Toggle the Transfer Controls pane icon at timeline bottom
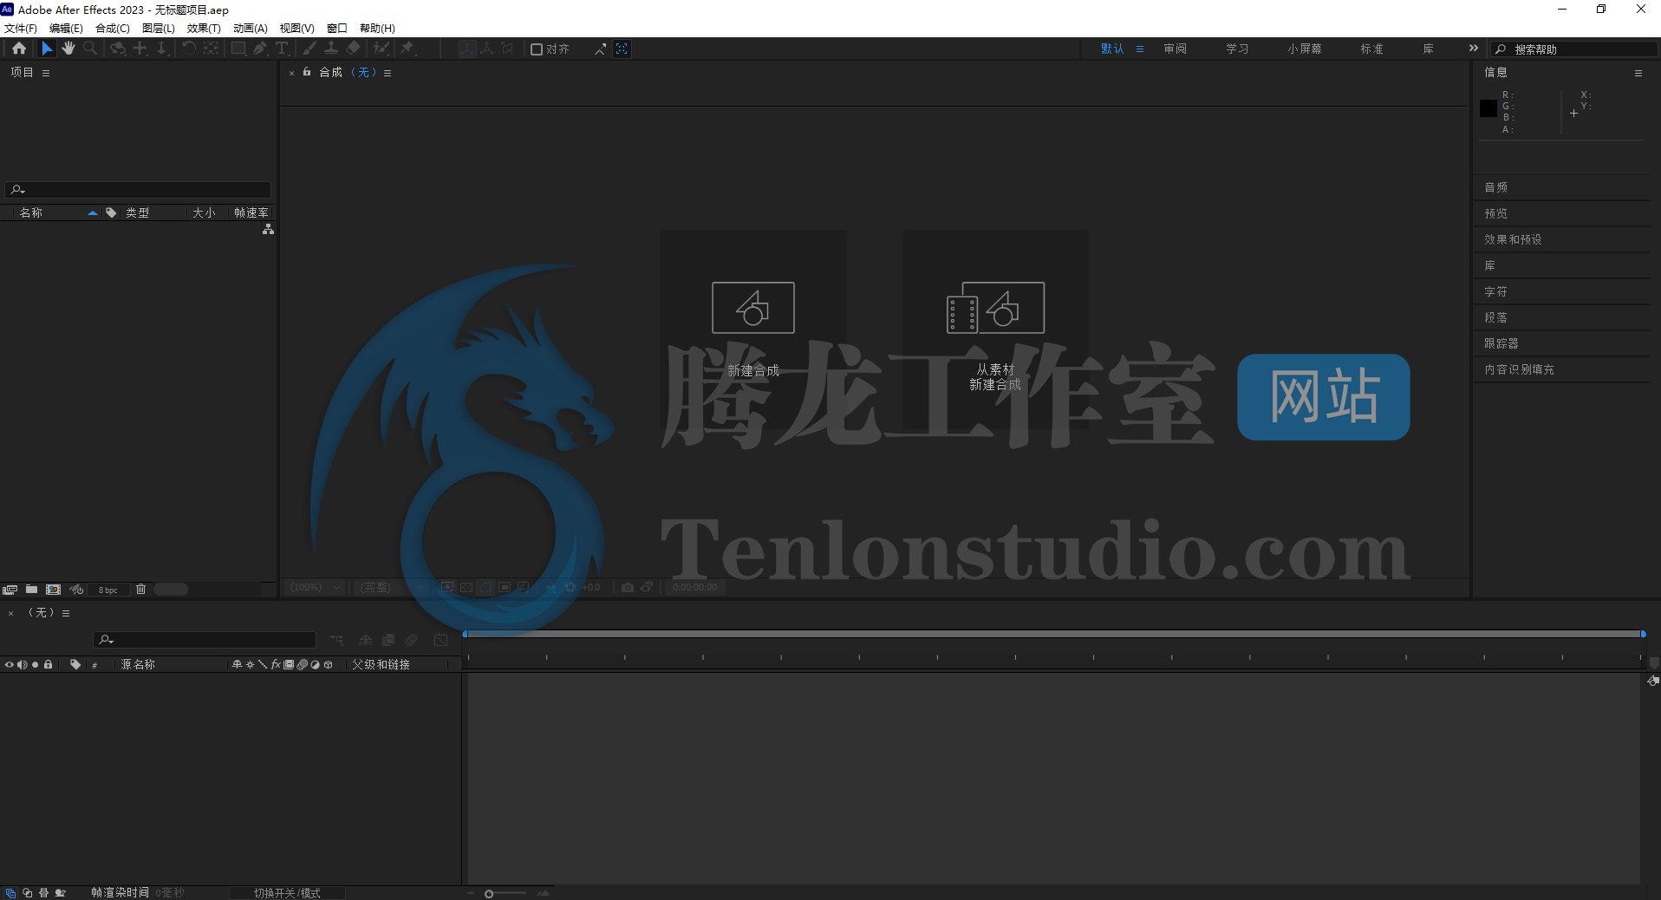The width and height of the screenshot is (1661, 900). pyautogui.click(x=28, y=893)
